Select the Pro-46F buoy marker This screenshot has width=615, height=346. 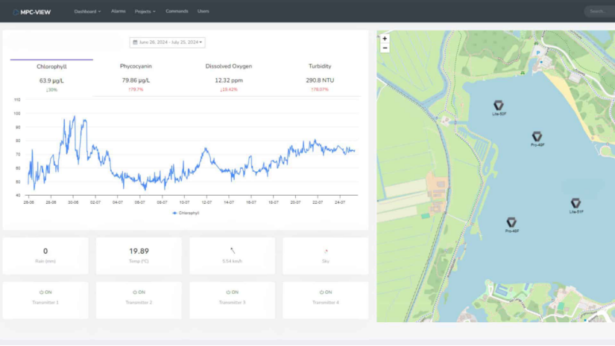(512, 222)
